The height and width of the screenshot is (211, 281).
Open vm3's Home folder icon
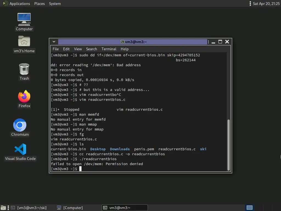24,44
